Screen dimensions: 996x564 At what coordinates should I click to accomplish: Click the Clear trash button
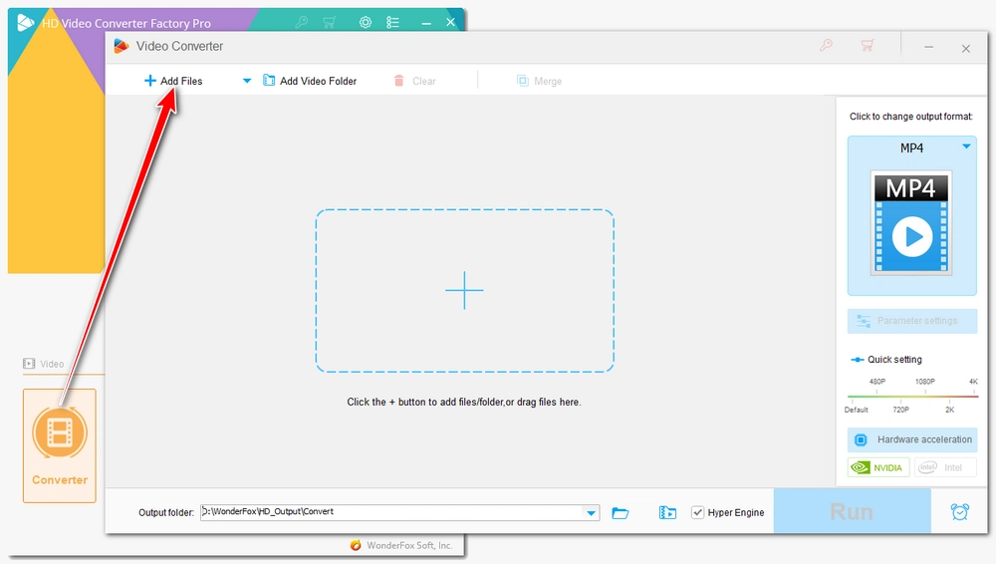(414, 81)
